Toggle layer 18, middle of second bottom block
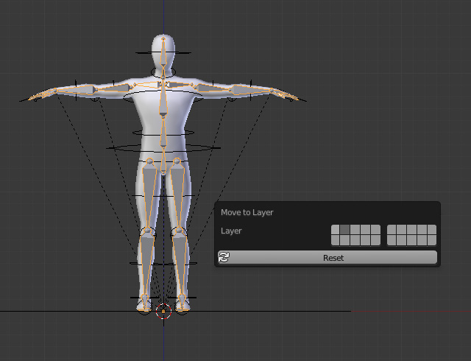Viewport: 471px width, 361px height. [x=411, y=240]
